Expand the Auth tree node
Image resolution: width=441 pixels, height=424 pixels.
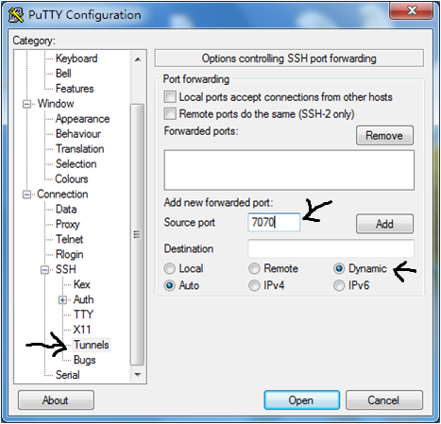pos(62,300)
